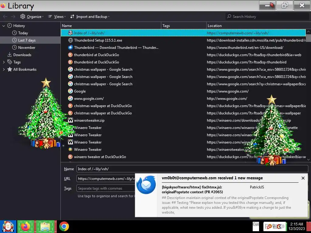This screenshot has width=311, height=233.
Task: Click the Back arrow in Library toolbar
Action: [x=5, y=17]
